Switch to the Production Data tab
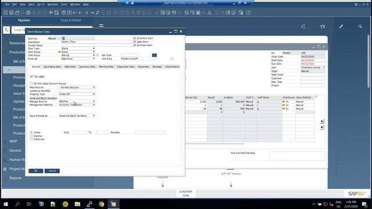Image resolution: width=372 pixels, height=209 pixels. pyautogui.click(x=126, y=67)
